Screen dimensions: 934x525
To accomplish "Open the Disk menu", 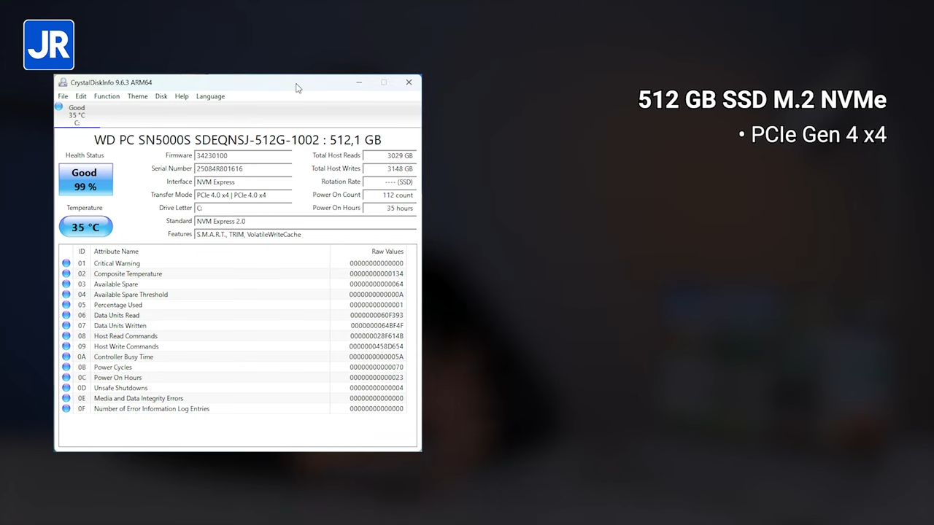I will [161, 96].
